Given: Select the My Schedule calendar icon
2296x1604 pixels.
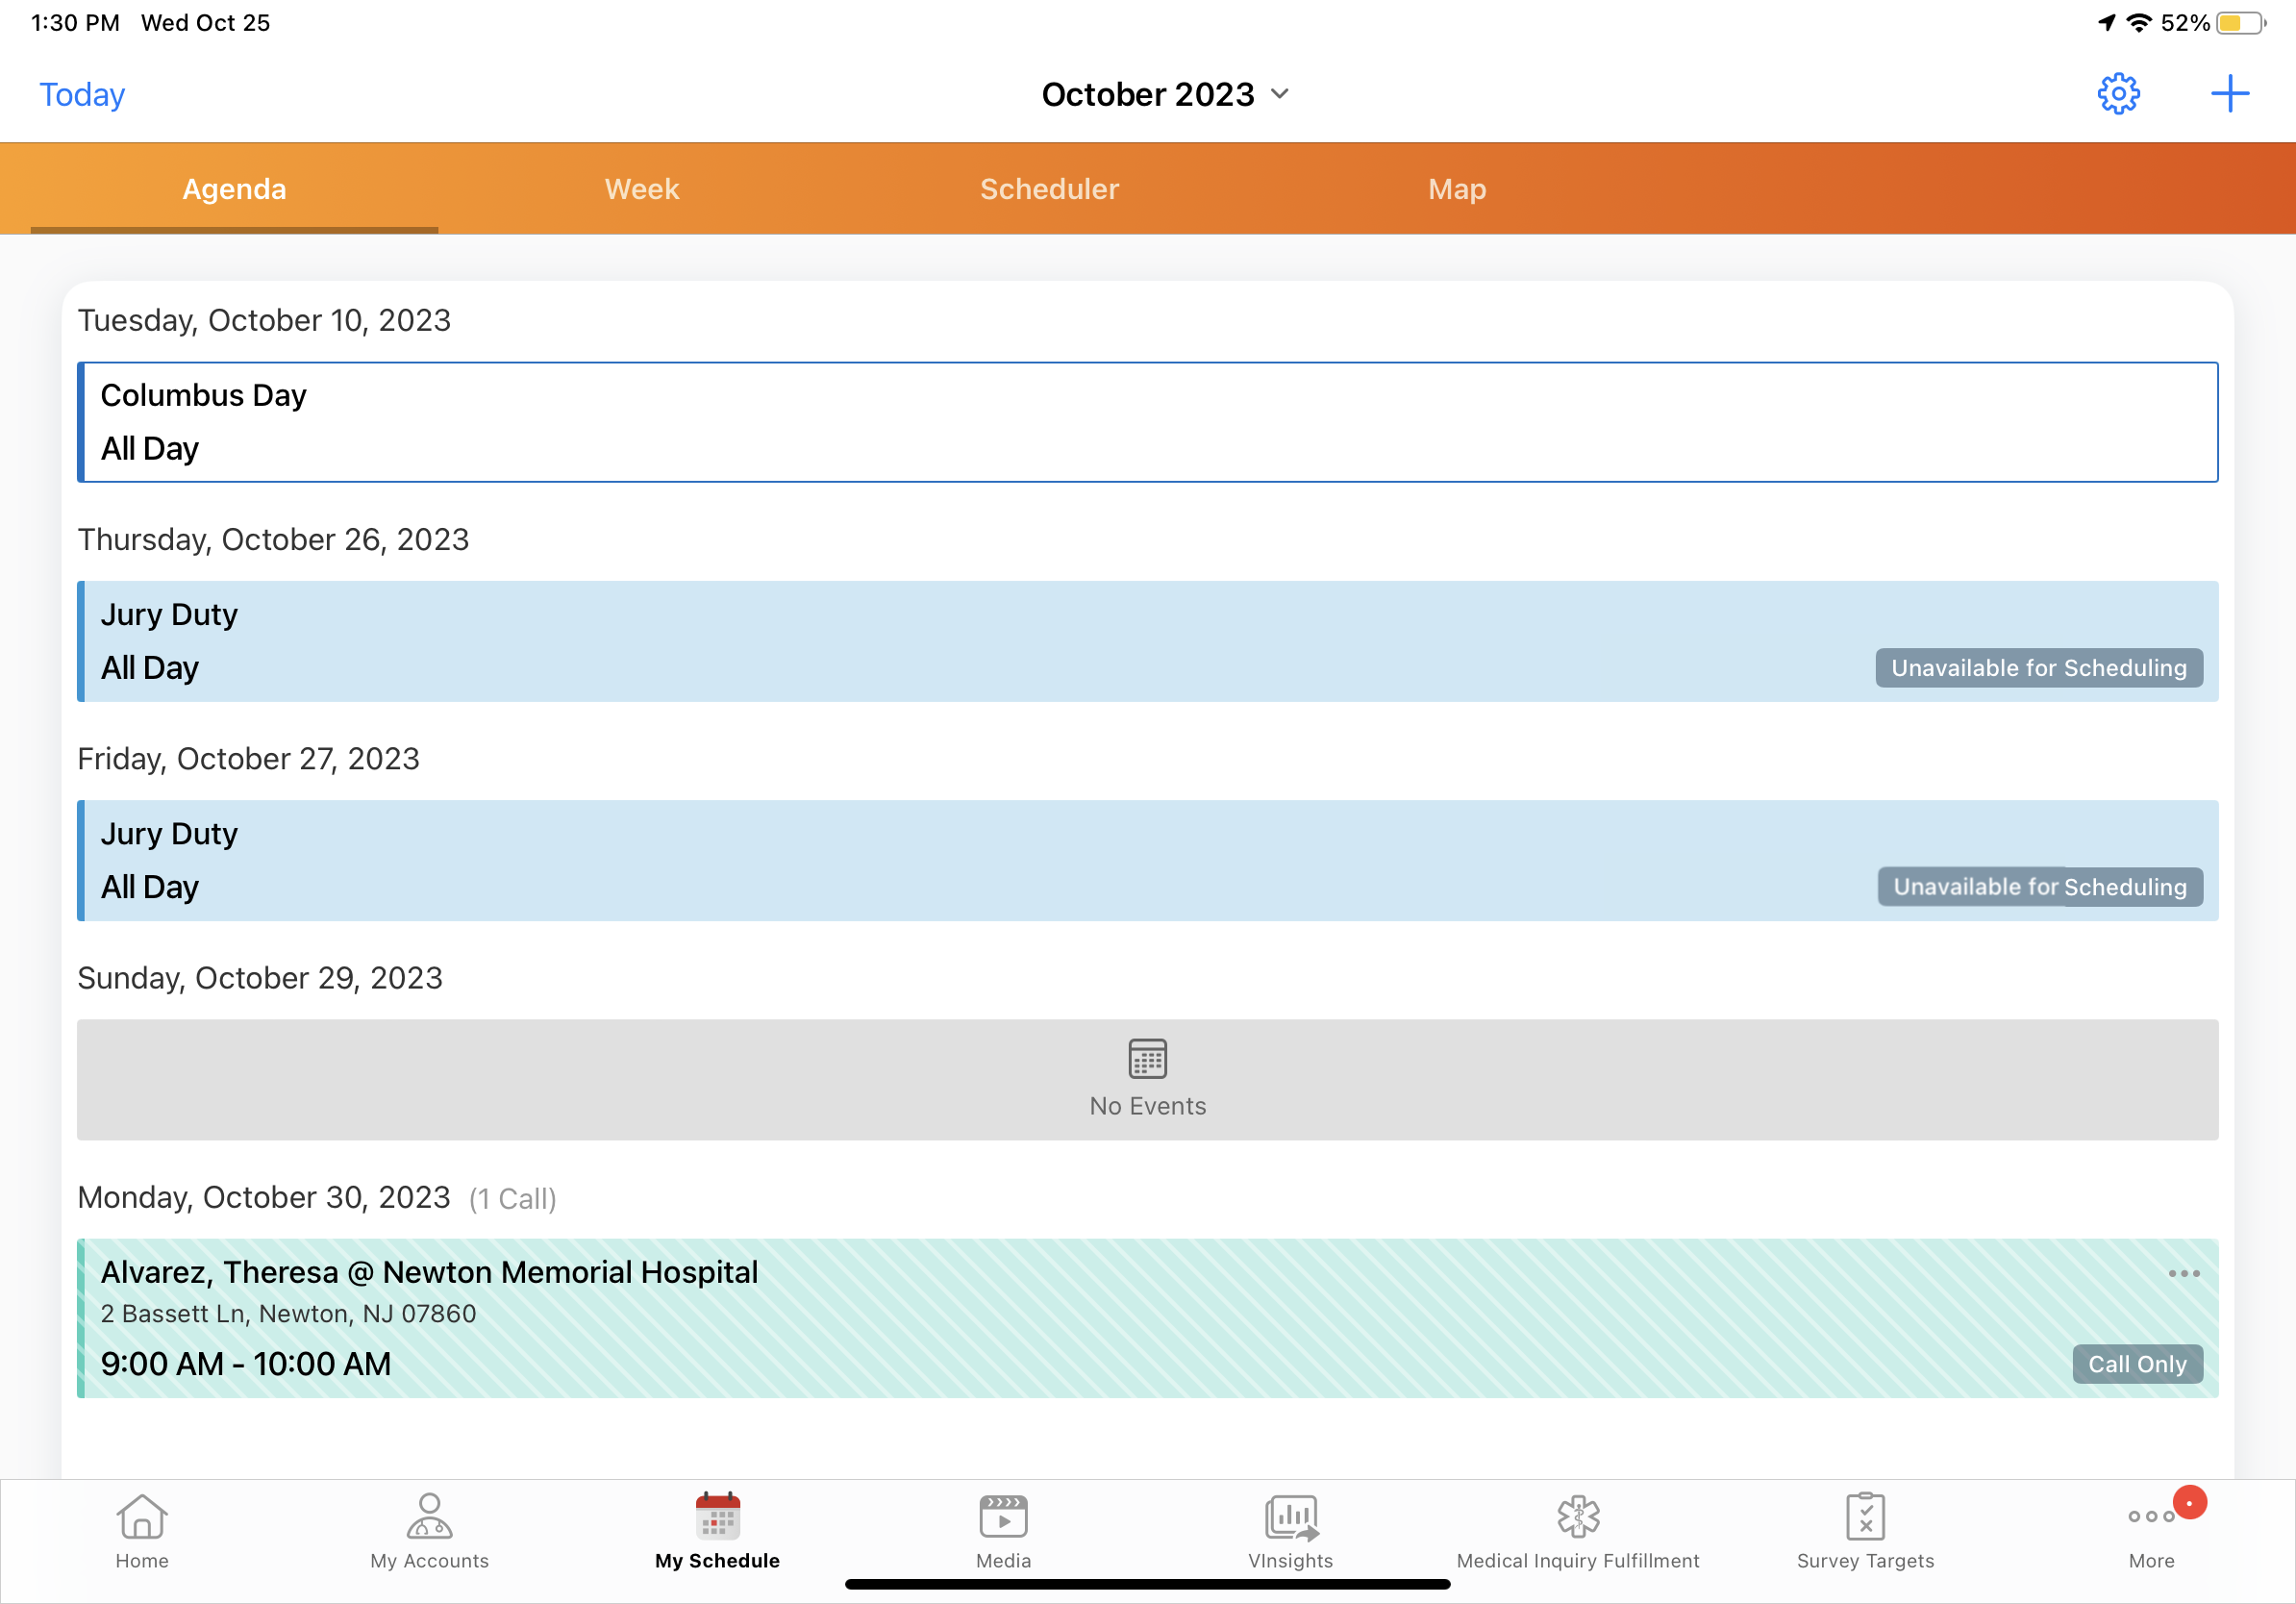Looking at the screenshot, I should point(717,1530).
